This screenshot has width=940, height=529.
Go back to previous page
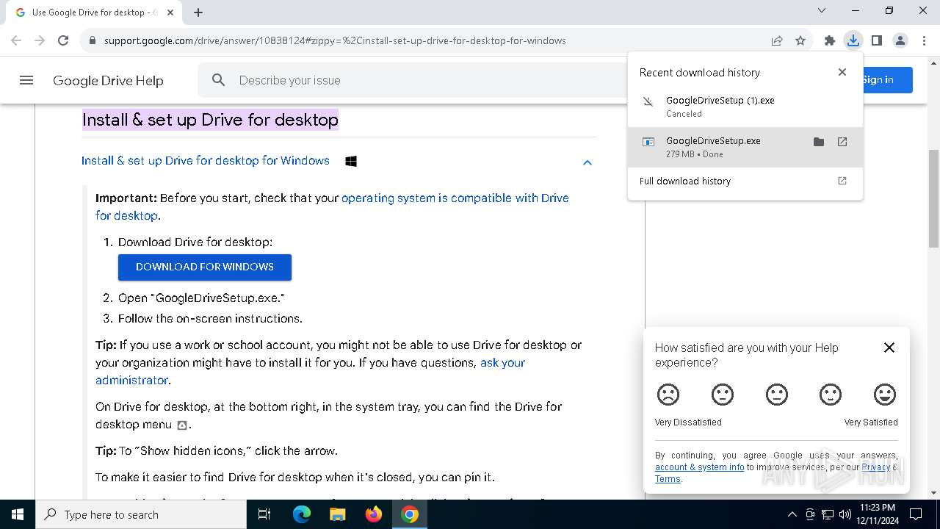pyautogui.click(x=16, y=40)
